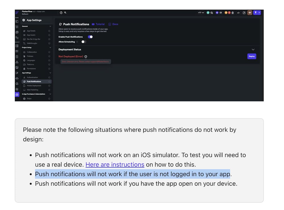Click the Deploy button

[x=252, y=56]
